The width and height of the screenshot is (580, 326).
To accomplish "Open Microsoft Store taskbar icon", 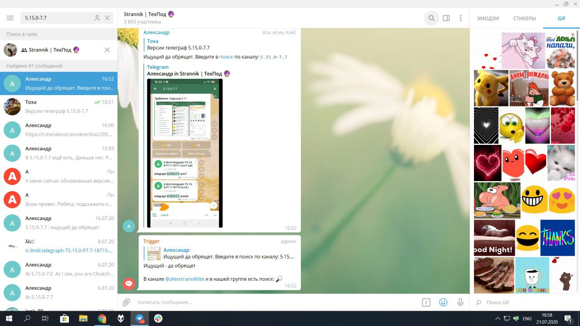I will pyautogui.click(x=64, y=319).
